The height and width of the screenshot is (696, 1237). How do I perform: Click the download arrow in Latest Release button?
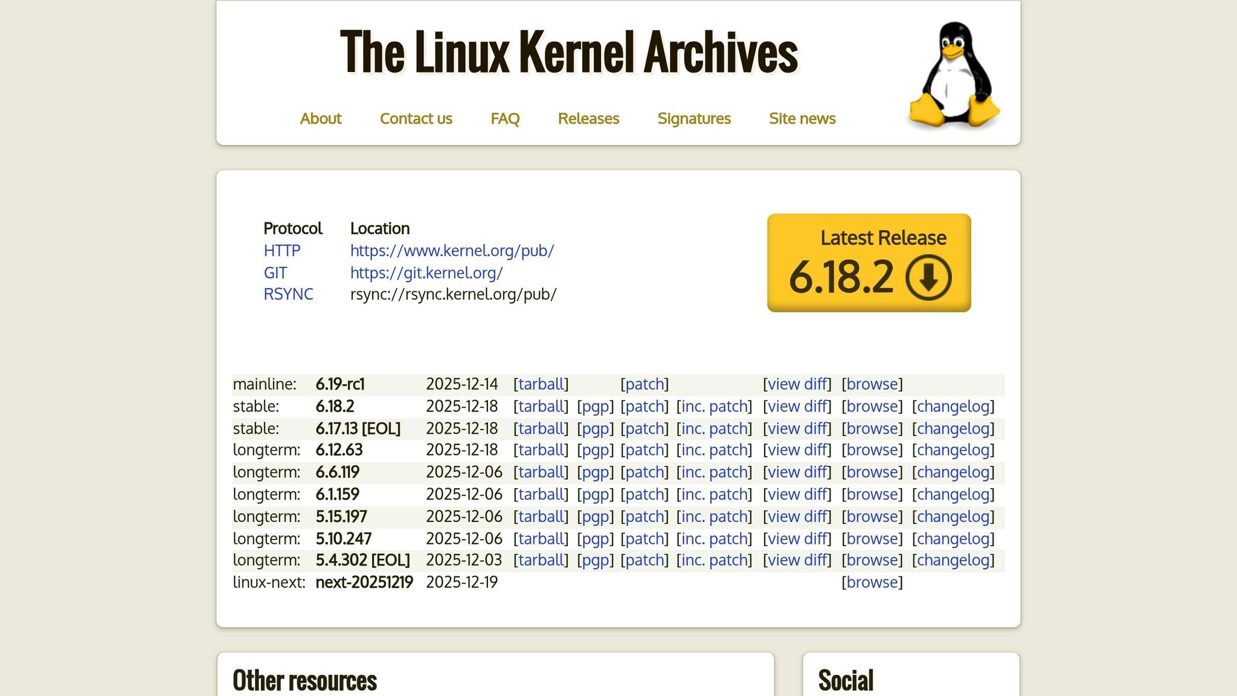pos(928,277)
